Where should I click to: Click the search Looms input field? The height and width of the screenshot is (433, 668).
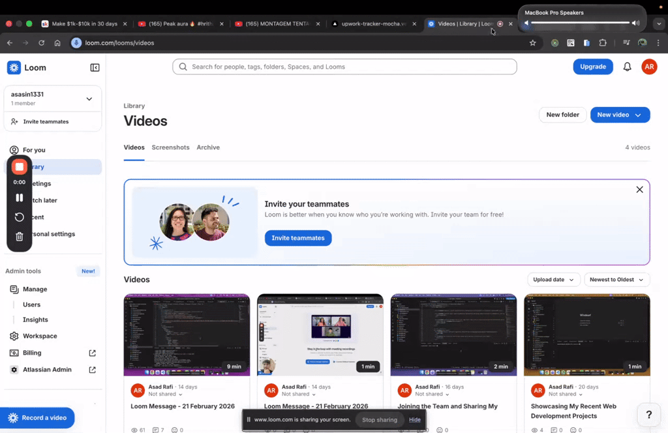[x=344, y=67]
